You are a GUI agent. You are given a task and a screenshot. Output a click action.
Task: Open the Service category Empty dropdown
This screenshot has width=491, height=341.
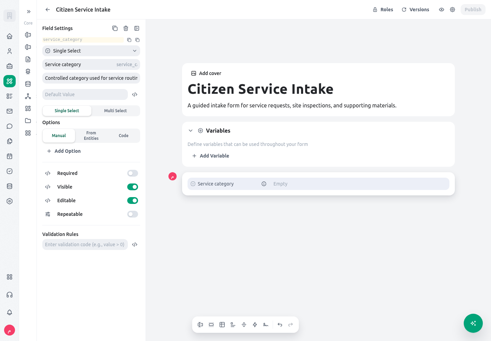[360, 184]
